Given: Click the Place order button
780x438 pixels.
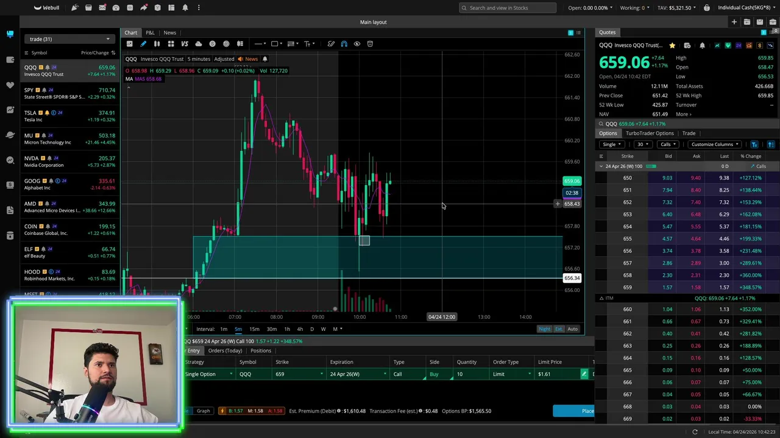Looking at the screenshot, I should (573, 411).
